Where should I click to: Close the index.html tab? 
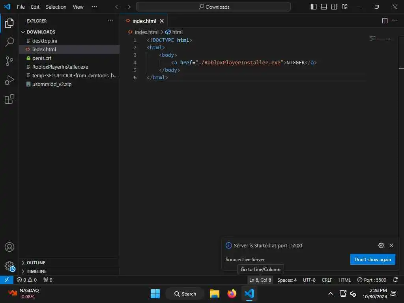point(161,21)
